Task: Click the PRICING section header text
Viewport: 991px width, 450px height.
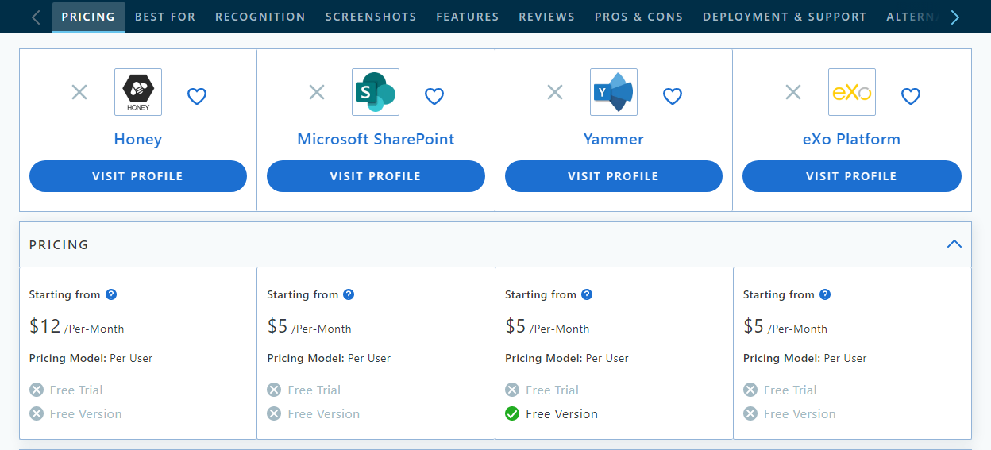Action: click(59, 244)
